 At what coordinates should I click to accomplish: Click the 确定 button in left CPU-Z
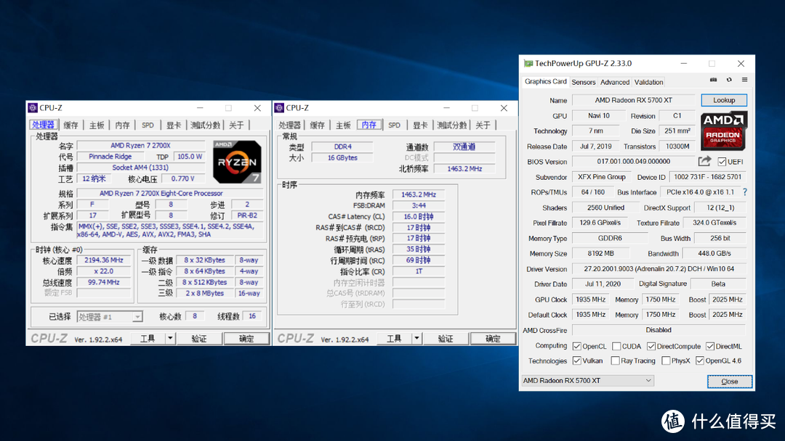pos(246,339)
